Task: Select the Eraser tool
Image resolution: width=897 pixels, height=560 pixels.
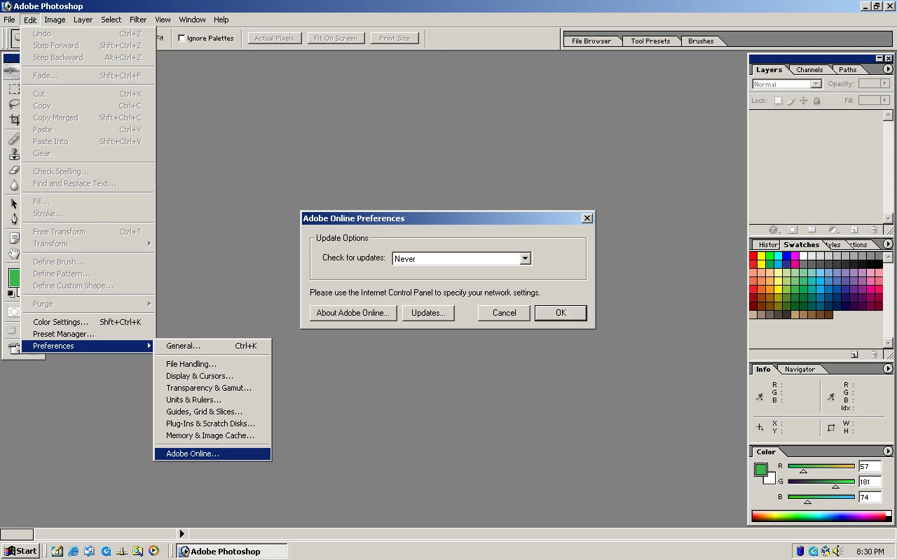Action: coord(14,170)
